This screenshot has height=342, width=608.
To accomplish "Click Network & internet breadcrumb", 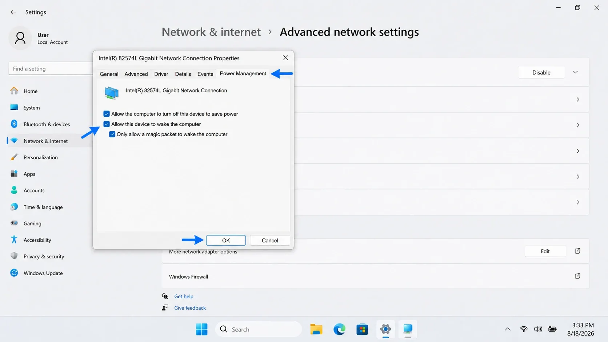I will [211, 32].
